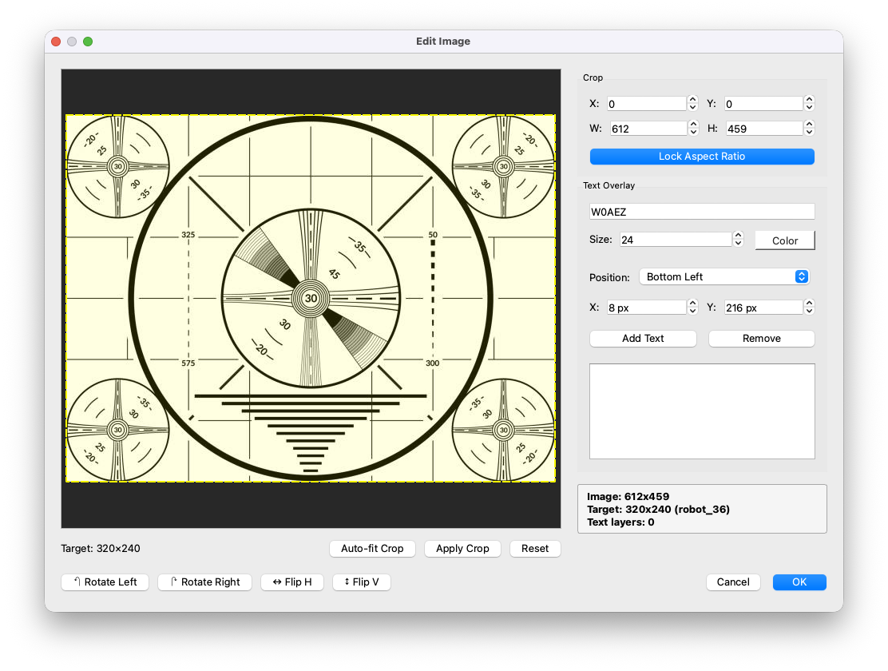Increment the Crop X value stepper
Image resolution: width=888 pixels, height=671 pixels.
click(692, 100)
